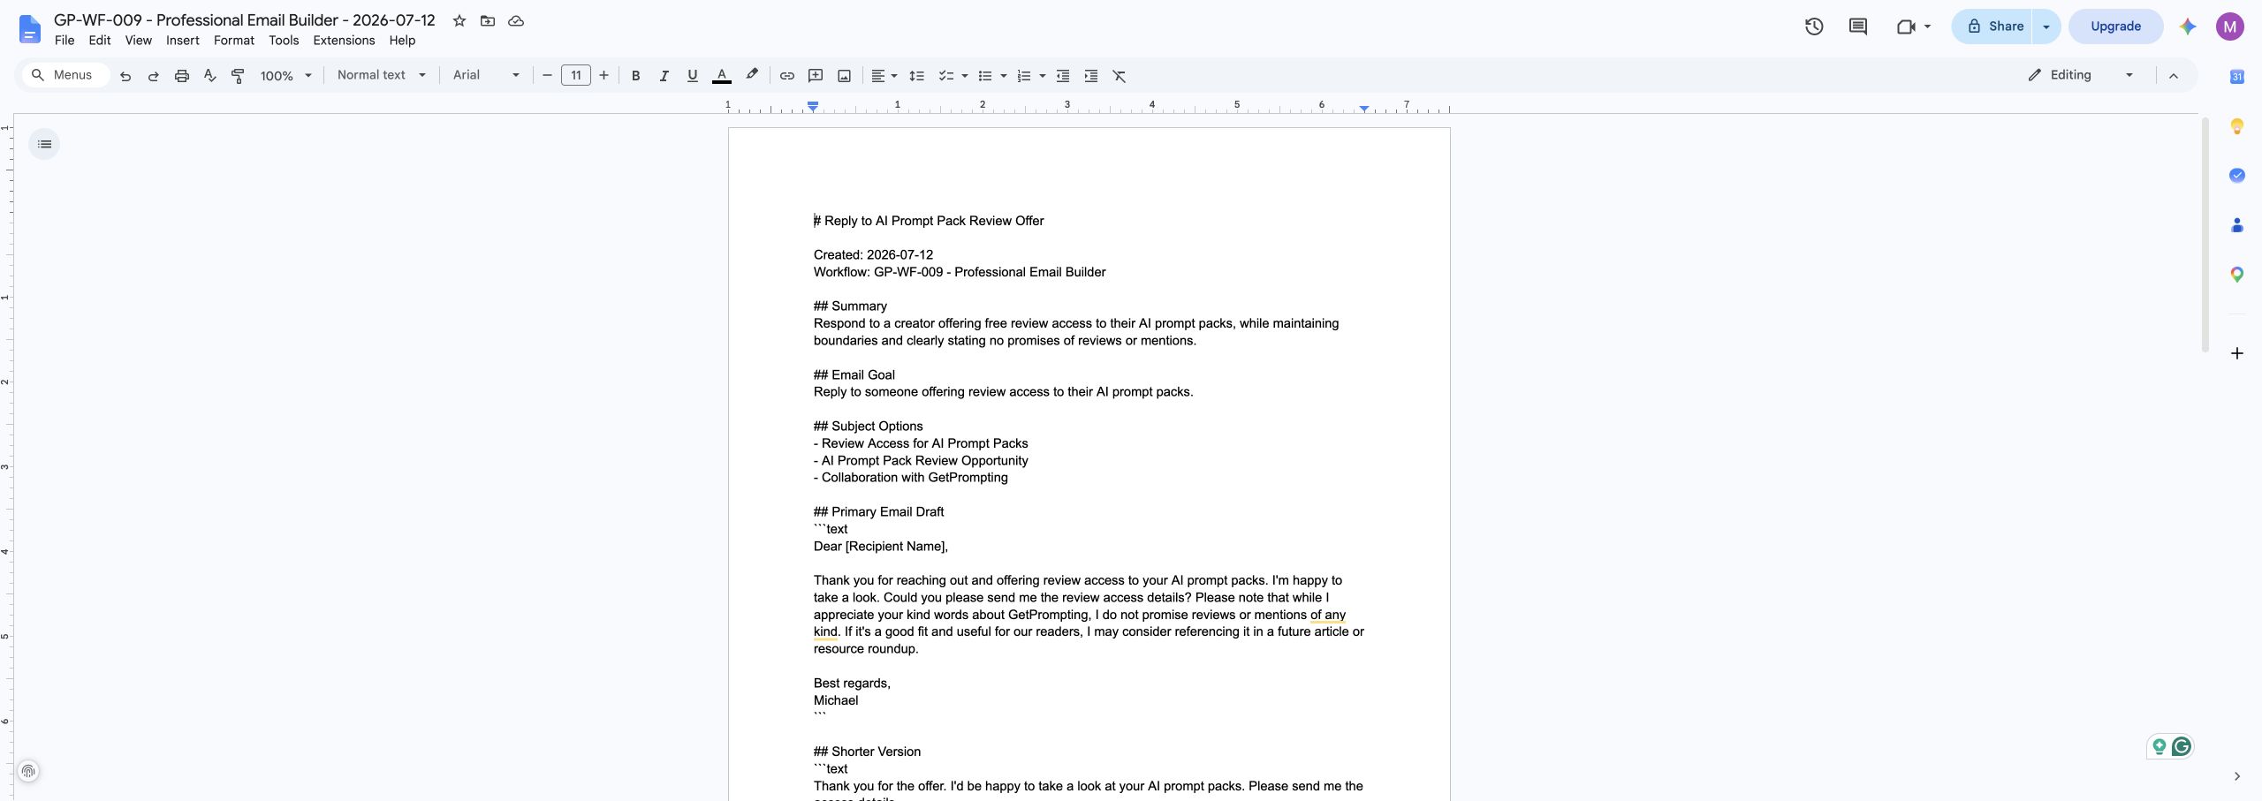2262x801 pixels.
Task: Expand the checklist menu arrow
Action: [965, 76]
